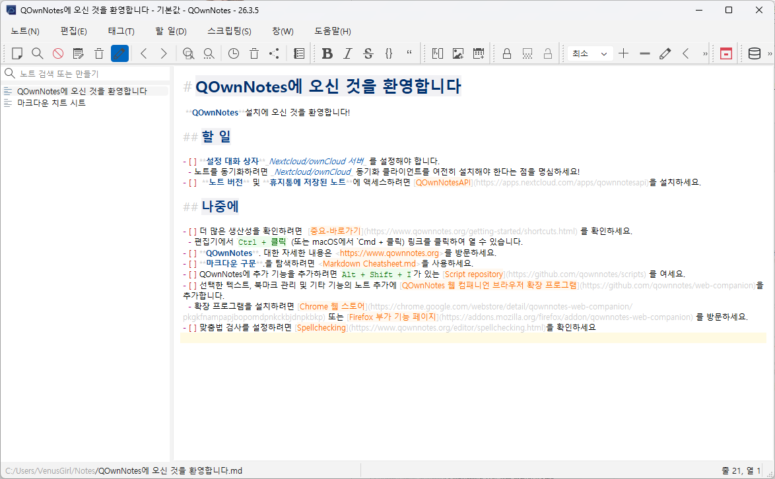Click the open padlock decrypt icon
Image resolution: width=775 pixels, height=479 pixels.
coord(548,53)
